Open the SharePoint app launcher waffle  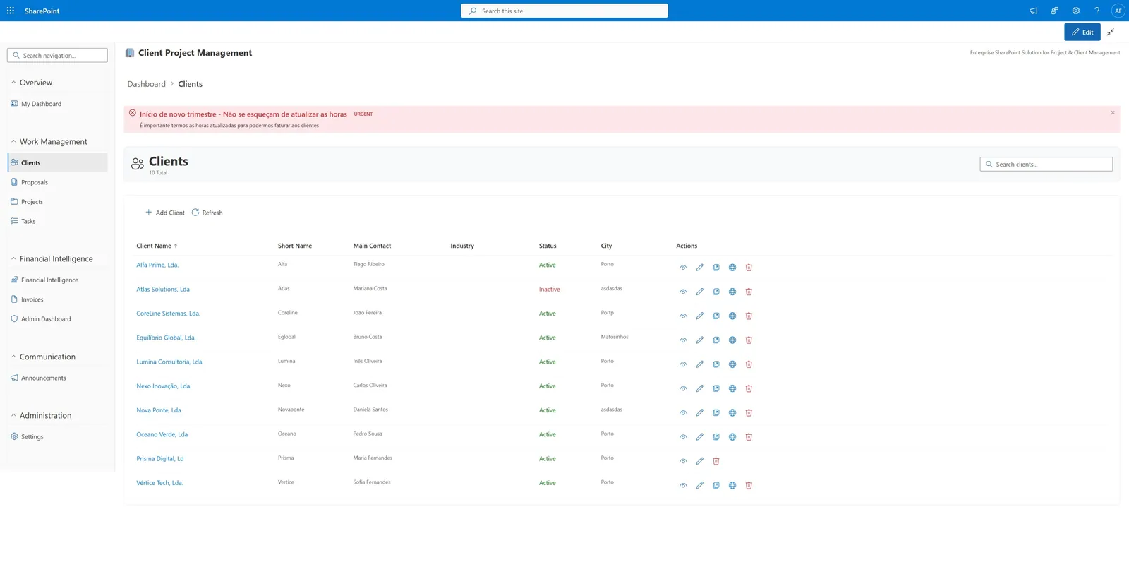click(11, 11)
